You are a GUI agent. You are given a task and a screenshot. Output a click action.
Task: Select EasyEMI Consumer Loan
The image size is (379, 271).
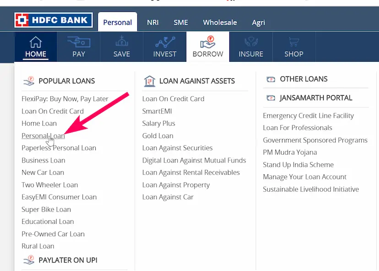[59, 197]
